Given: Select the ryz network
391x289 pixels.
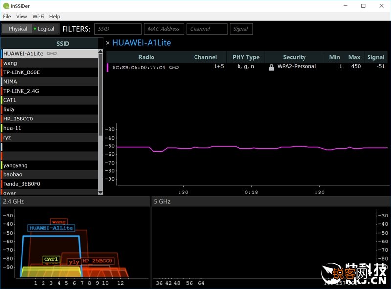Looking at the screenshot, I should click(50, 137).
